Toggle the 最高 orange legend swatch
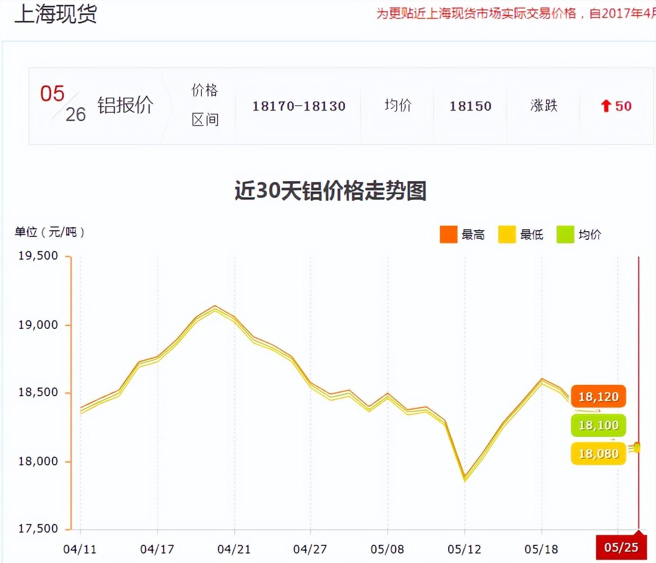The height and width of the screenshot is (563, 656). (448, 235)
